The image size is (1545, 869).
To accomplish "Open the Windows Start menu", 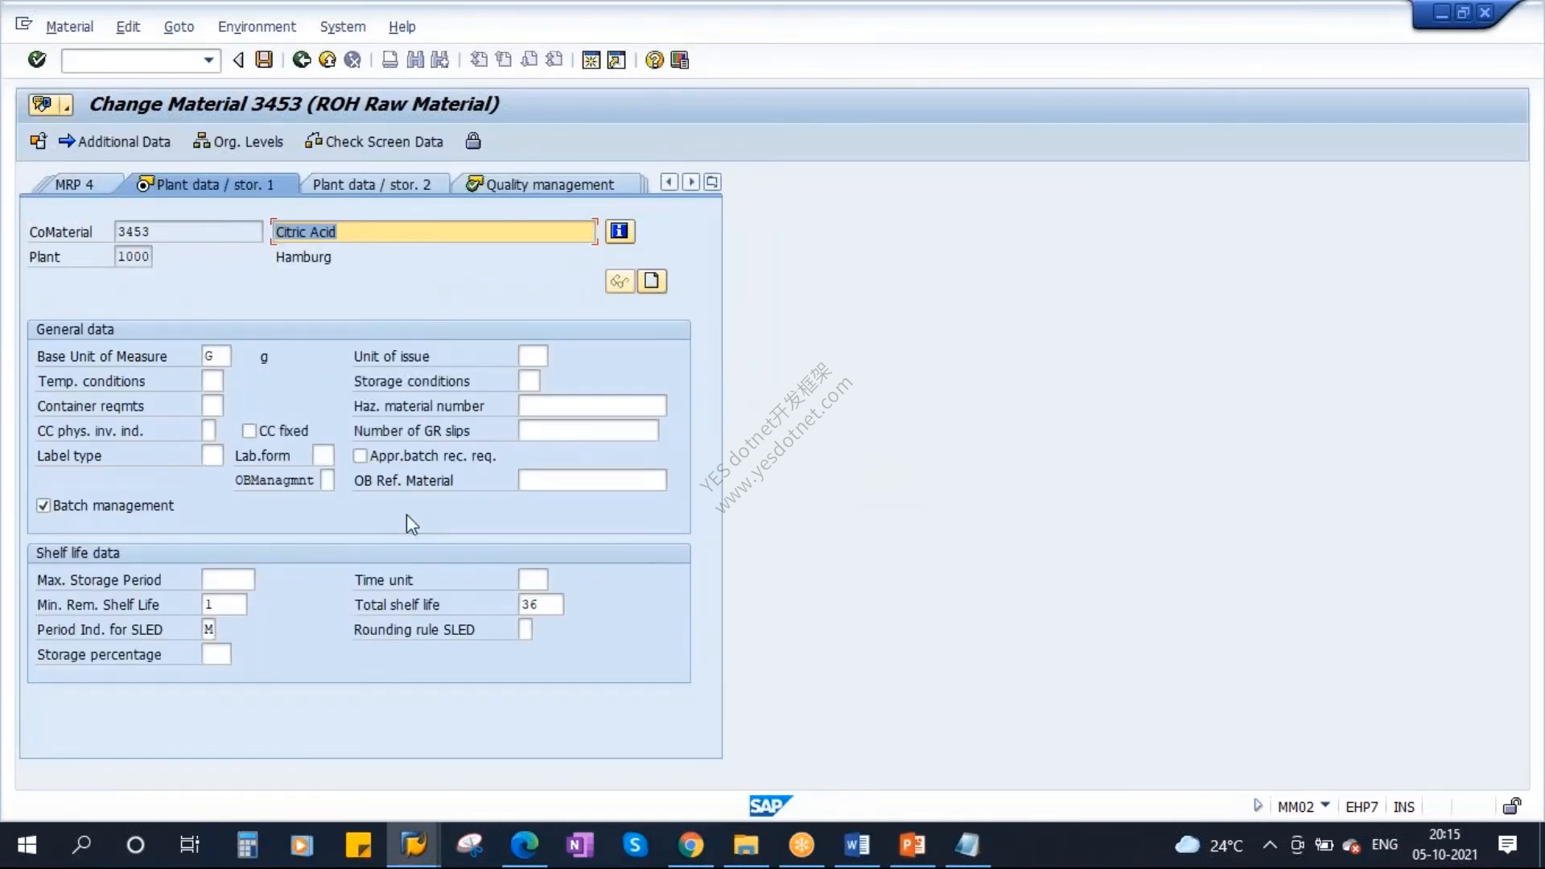I will (x=27, y=845).
